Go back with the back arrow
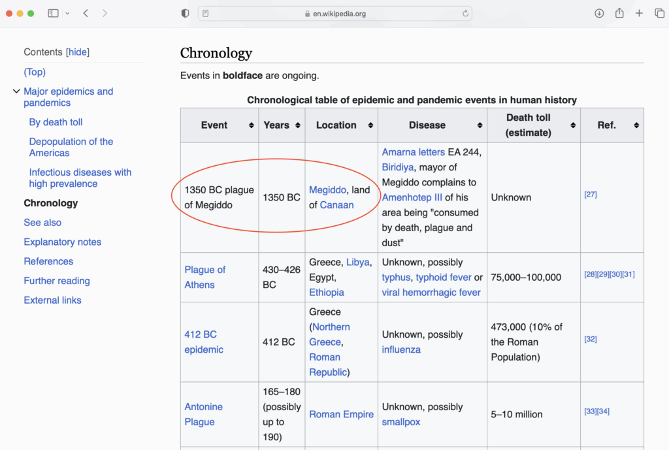 click(x=86, y=14)
